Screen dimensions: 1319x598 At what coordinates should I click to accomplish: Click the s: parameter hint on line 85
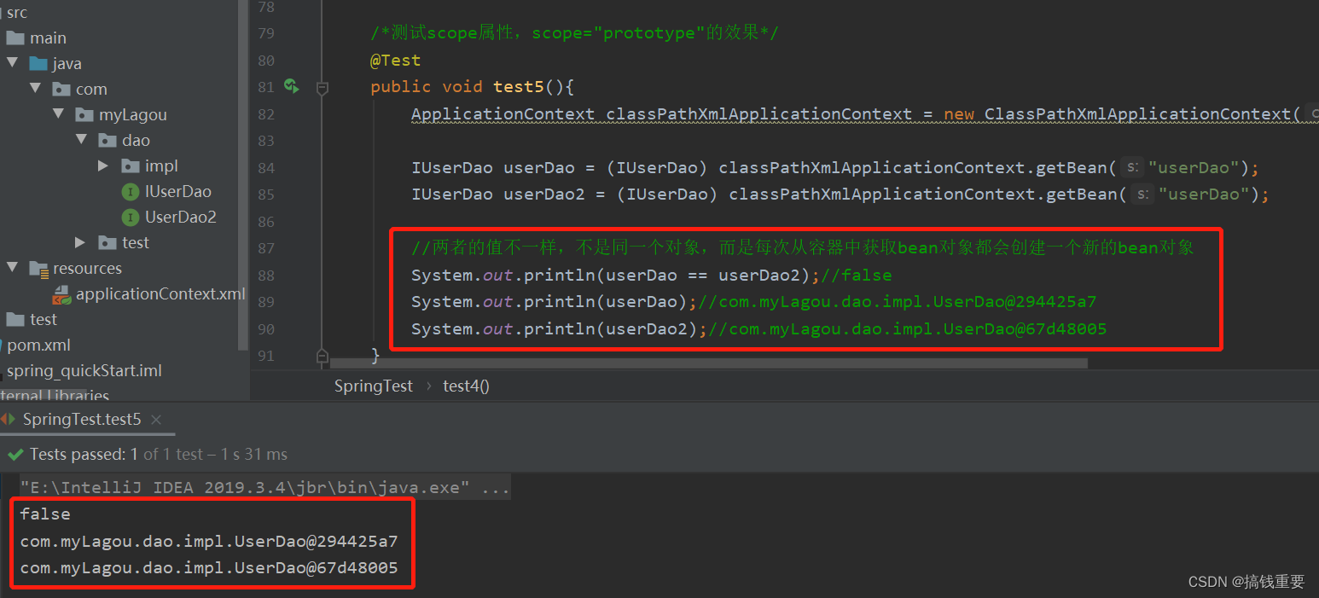pos(1143,194)
